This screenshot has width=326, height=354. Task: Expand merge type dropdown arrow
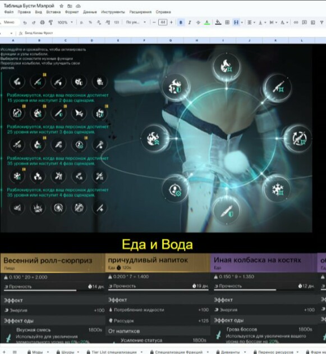click(242, 22)
